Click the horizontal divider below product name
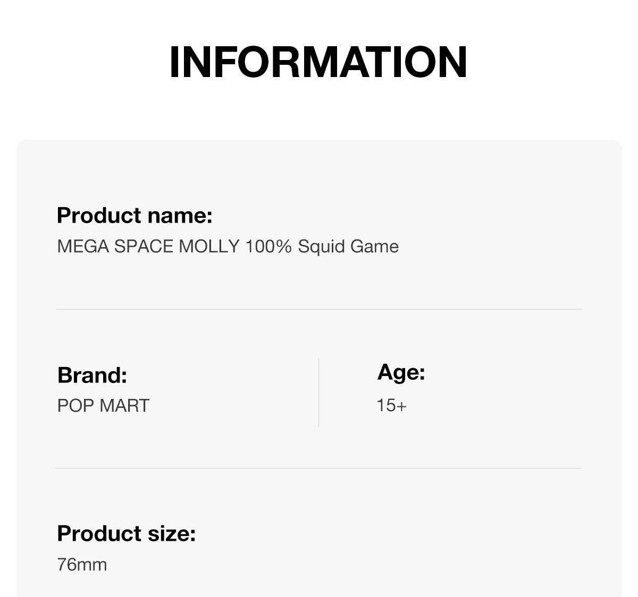 coord(319,309)
